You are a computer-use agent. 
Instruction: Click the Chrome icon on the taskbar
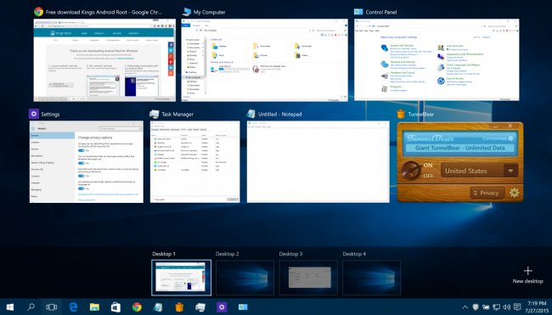click(137, 307)
